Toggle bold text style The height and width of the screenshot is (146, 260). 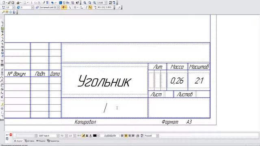tap(87, 136)
